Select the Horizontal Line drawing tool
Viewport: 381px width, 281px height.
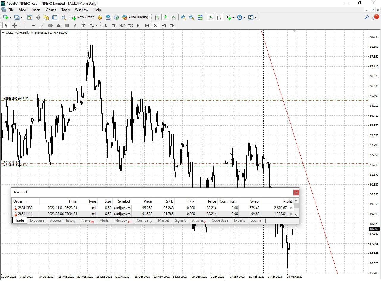tap(33, 26)
